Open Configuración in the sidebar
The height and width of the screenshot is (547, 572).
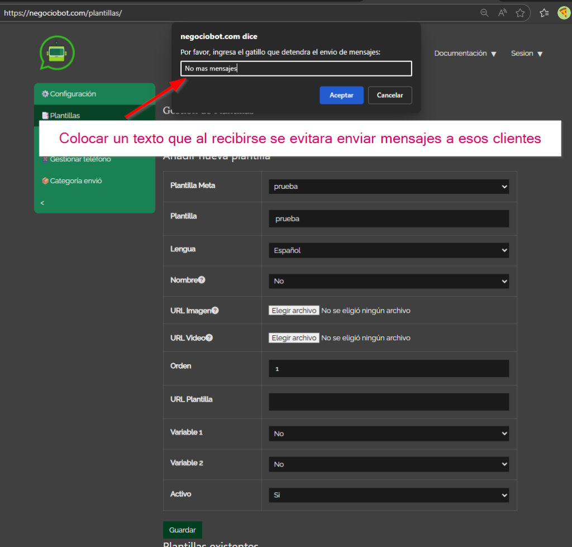[69, 94]
